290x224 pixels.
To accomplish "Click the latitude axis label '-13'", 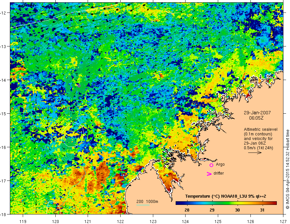I will 4,46.
